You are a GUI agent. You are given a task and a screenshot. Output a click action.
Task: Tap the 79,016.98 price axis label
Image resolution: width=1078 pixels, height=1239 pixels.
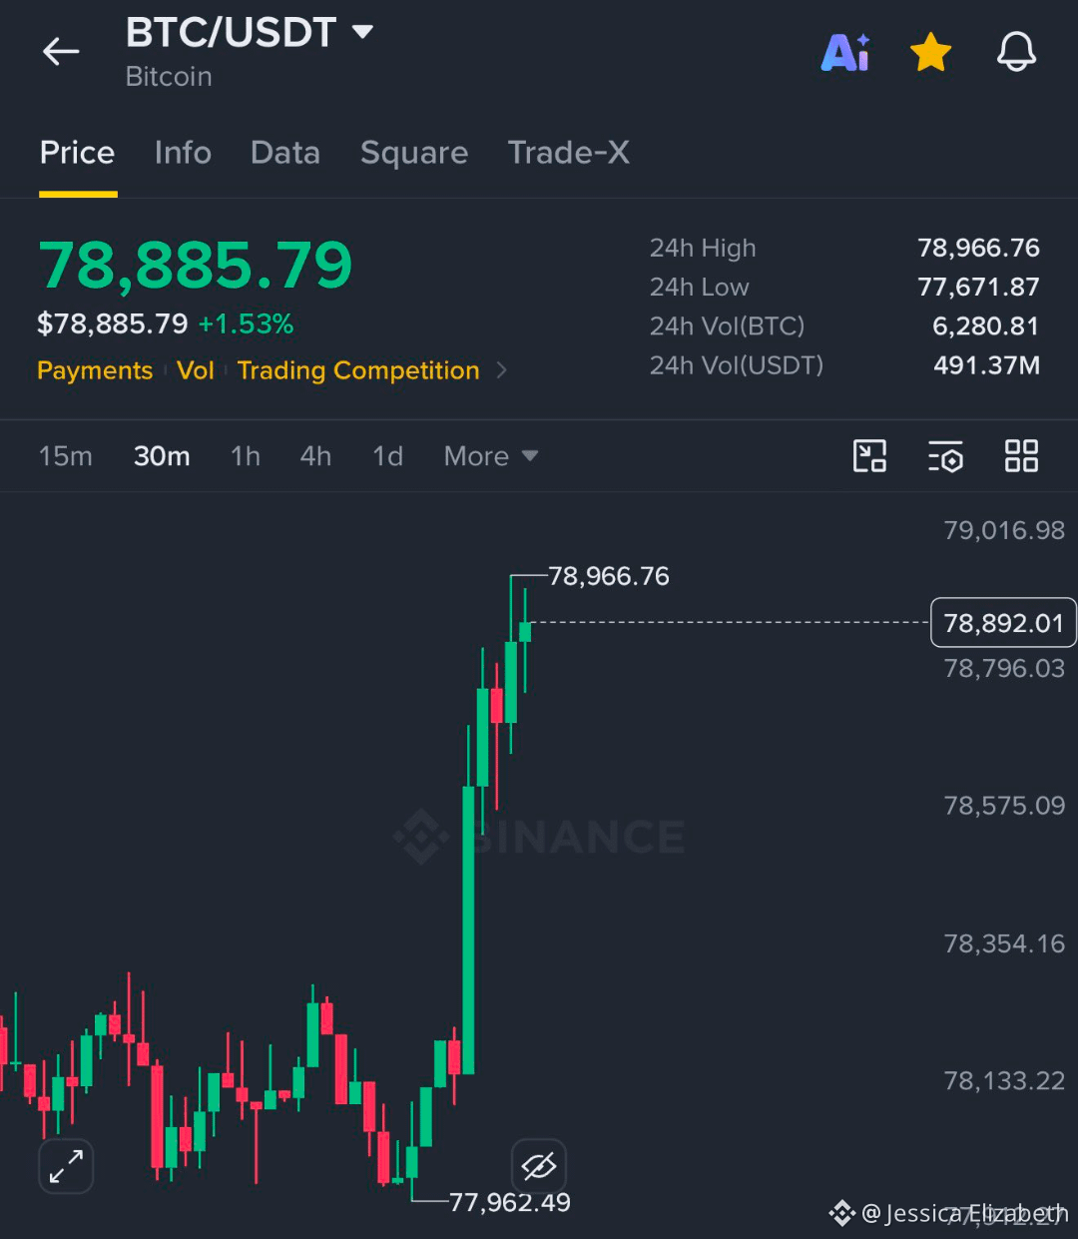pyautogui.click(x=1004, y=530)
